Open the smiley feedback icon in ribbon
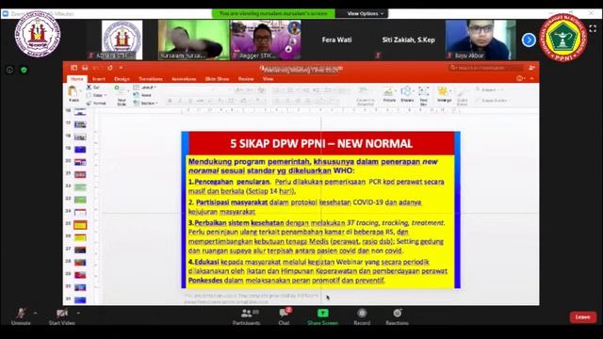 520,78
